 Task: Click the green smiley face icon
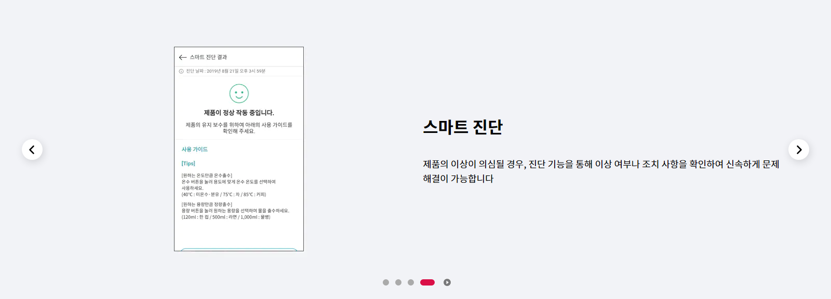point(239,93)
